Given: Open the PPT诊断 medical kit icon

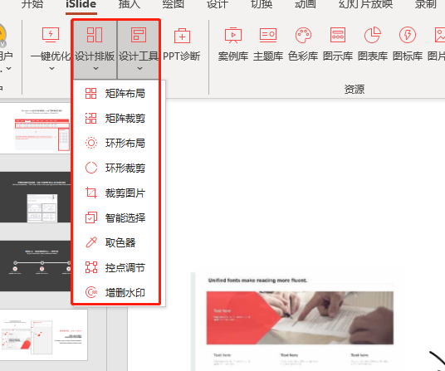Looking at the screenshot, I should coord(182,36).
